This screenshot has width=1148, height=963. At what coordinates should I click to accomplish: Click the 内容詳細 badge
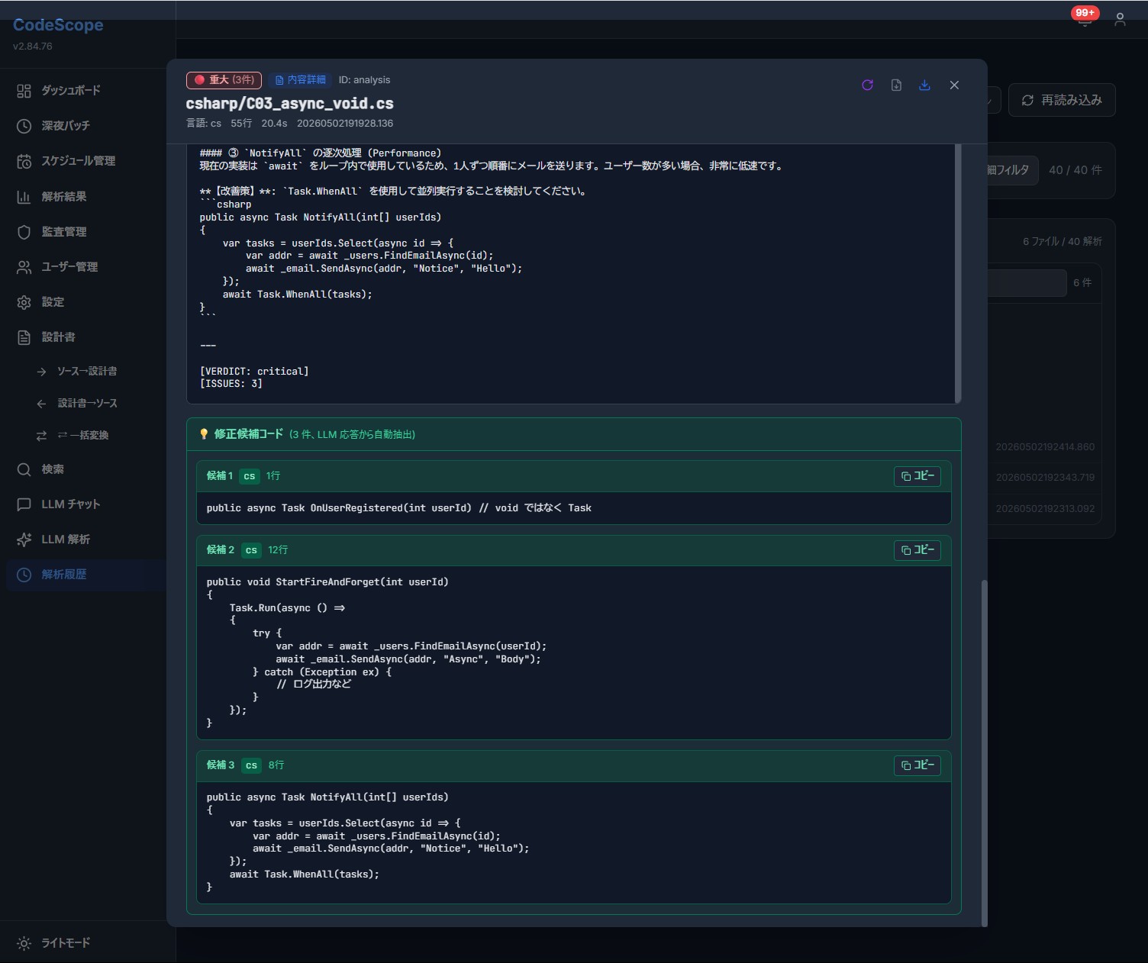[300, 80]
